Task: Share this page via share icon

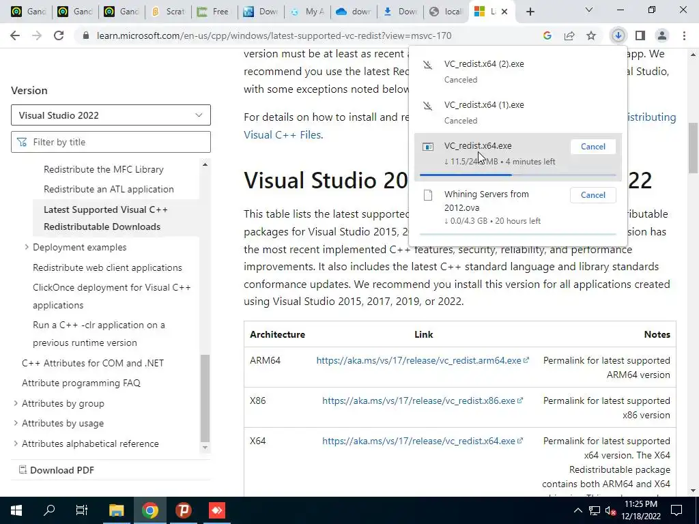Action: point(569,35)
